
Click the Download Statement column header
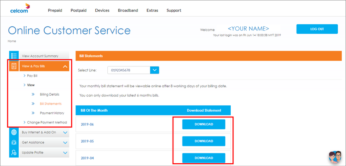(x=204, y=110)
